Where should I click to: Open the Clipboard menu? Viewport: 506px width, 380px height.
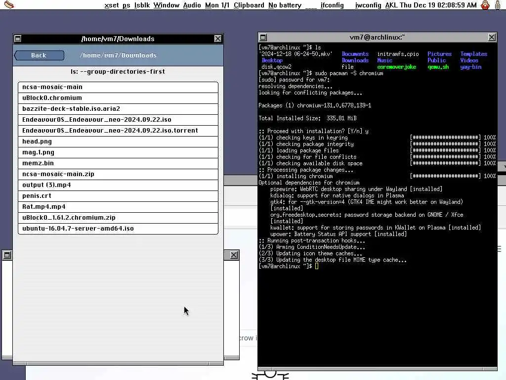click(x=249, y=5)
